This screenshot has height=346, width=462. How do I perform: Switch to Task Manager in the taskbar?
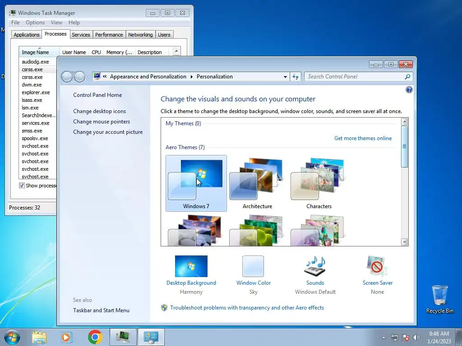pyautogui.click(x=123, y=337)
